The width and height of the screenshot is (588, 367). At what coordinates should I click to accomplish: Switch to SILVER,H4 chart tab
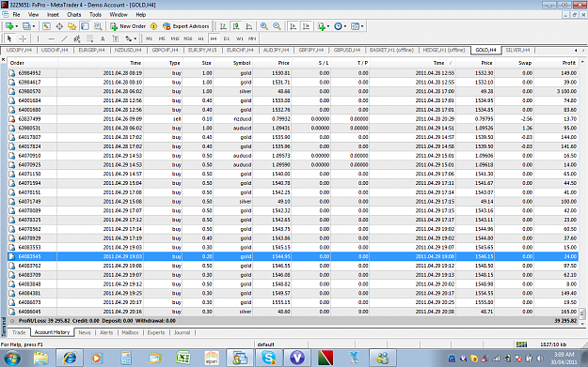click(517, 50)
